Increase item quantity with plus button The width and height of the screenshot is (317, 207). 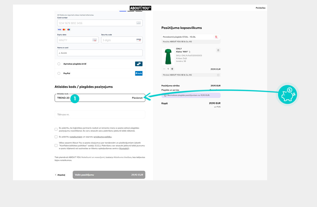(x=172, y=69)
